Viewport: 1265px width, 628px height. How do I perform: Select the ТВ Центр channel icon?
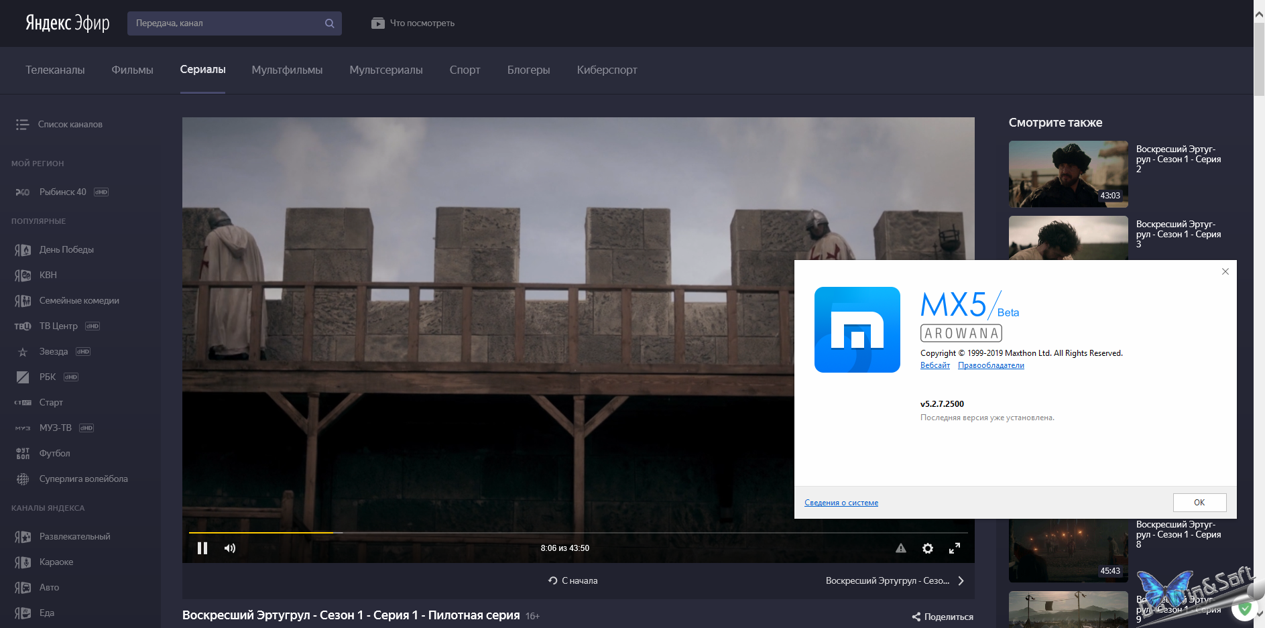tap(23, 326)
